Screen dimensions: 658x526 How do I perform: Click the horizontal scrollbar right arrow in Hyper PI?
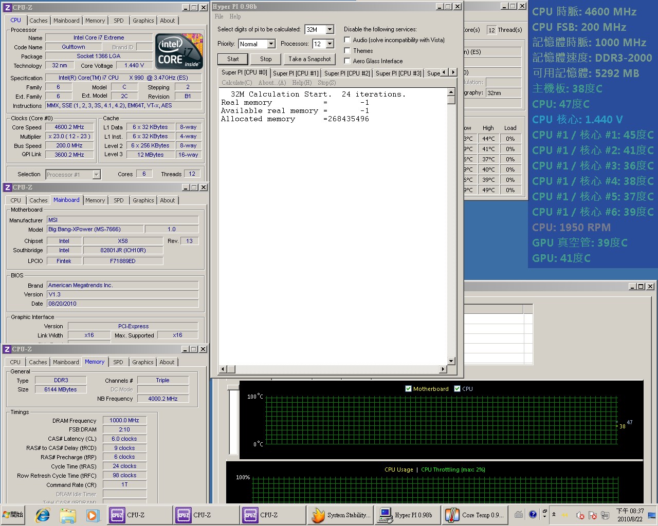pyautogui.click(x=443, y=369)
